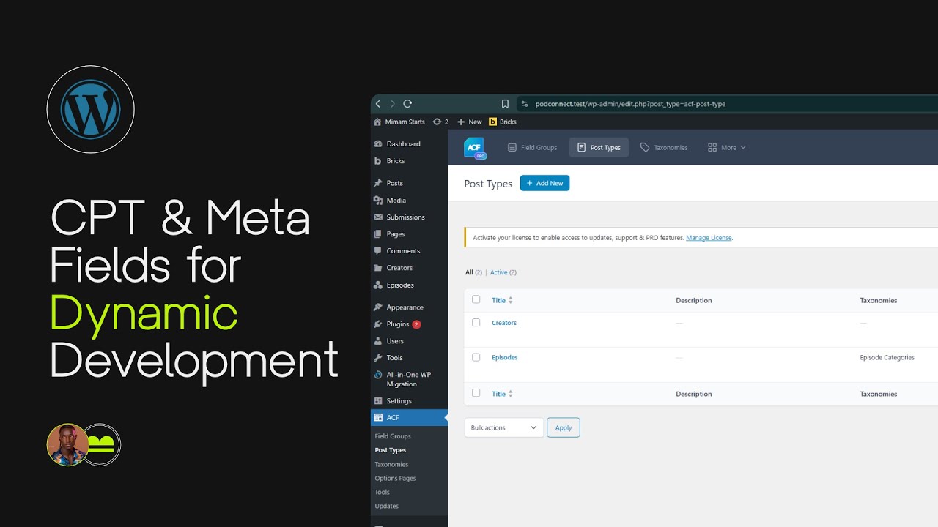The height and width of the screenshot is (527, 938).
Task: Tick the select-all checkbox in table header
Action: (x=476, y=299)
